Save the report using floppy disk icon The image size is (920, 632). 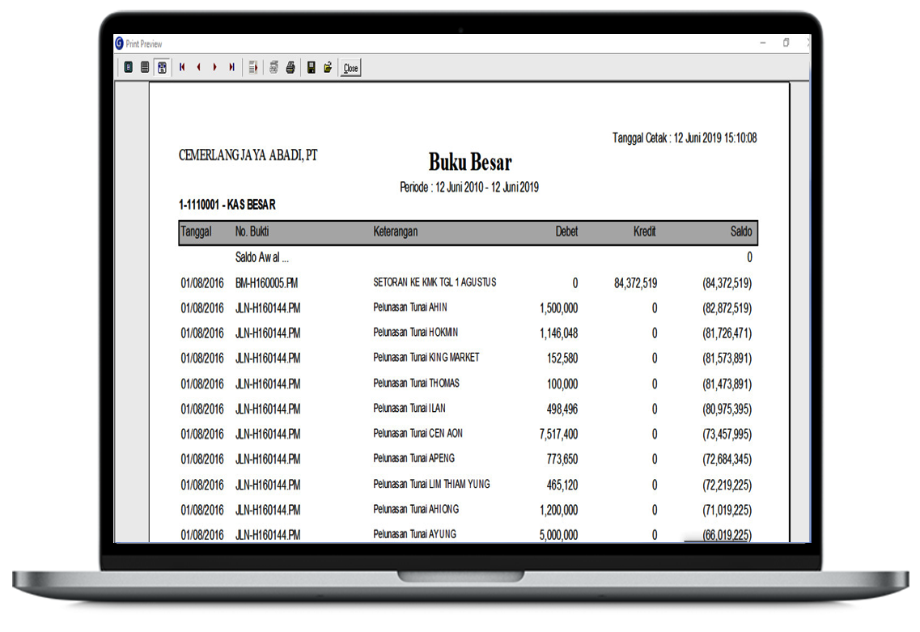[312, 68]
